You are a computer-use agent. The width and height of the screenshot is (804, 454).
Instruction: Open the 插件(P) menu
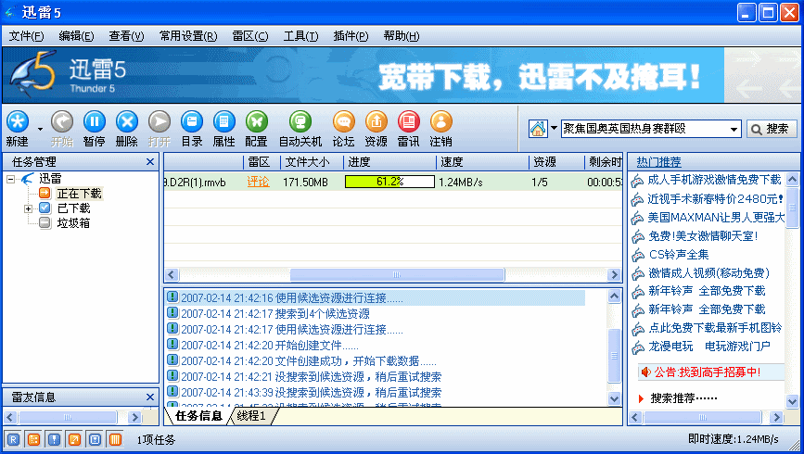coord(351,36)
